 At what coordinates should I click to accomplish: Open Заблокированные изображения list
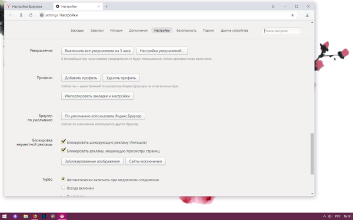(x=92, y=161)
